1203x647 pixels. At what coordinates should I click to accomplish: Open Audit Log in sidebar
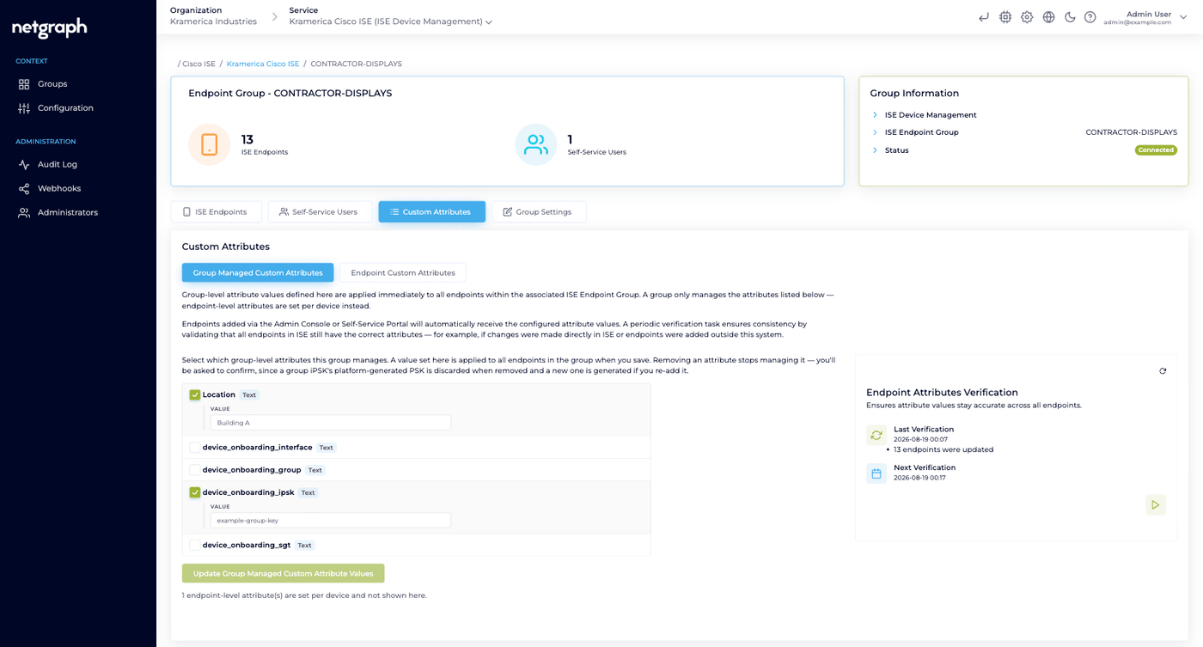click(x=58, y=164)
